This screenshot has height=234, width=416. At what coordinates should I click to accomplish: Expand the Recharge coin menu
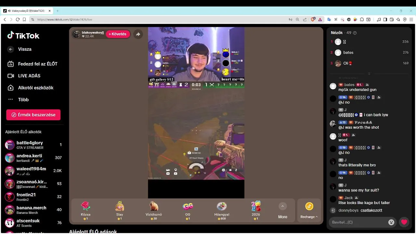(x=309, y=211)
